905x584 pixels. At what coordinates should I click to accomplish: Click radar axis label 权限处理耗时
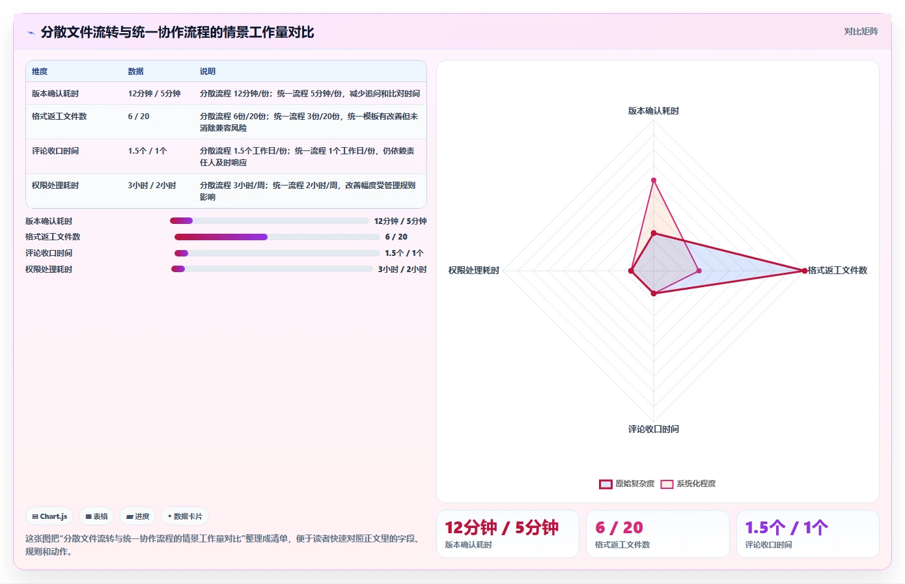tap(474, 270)
